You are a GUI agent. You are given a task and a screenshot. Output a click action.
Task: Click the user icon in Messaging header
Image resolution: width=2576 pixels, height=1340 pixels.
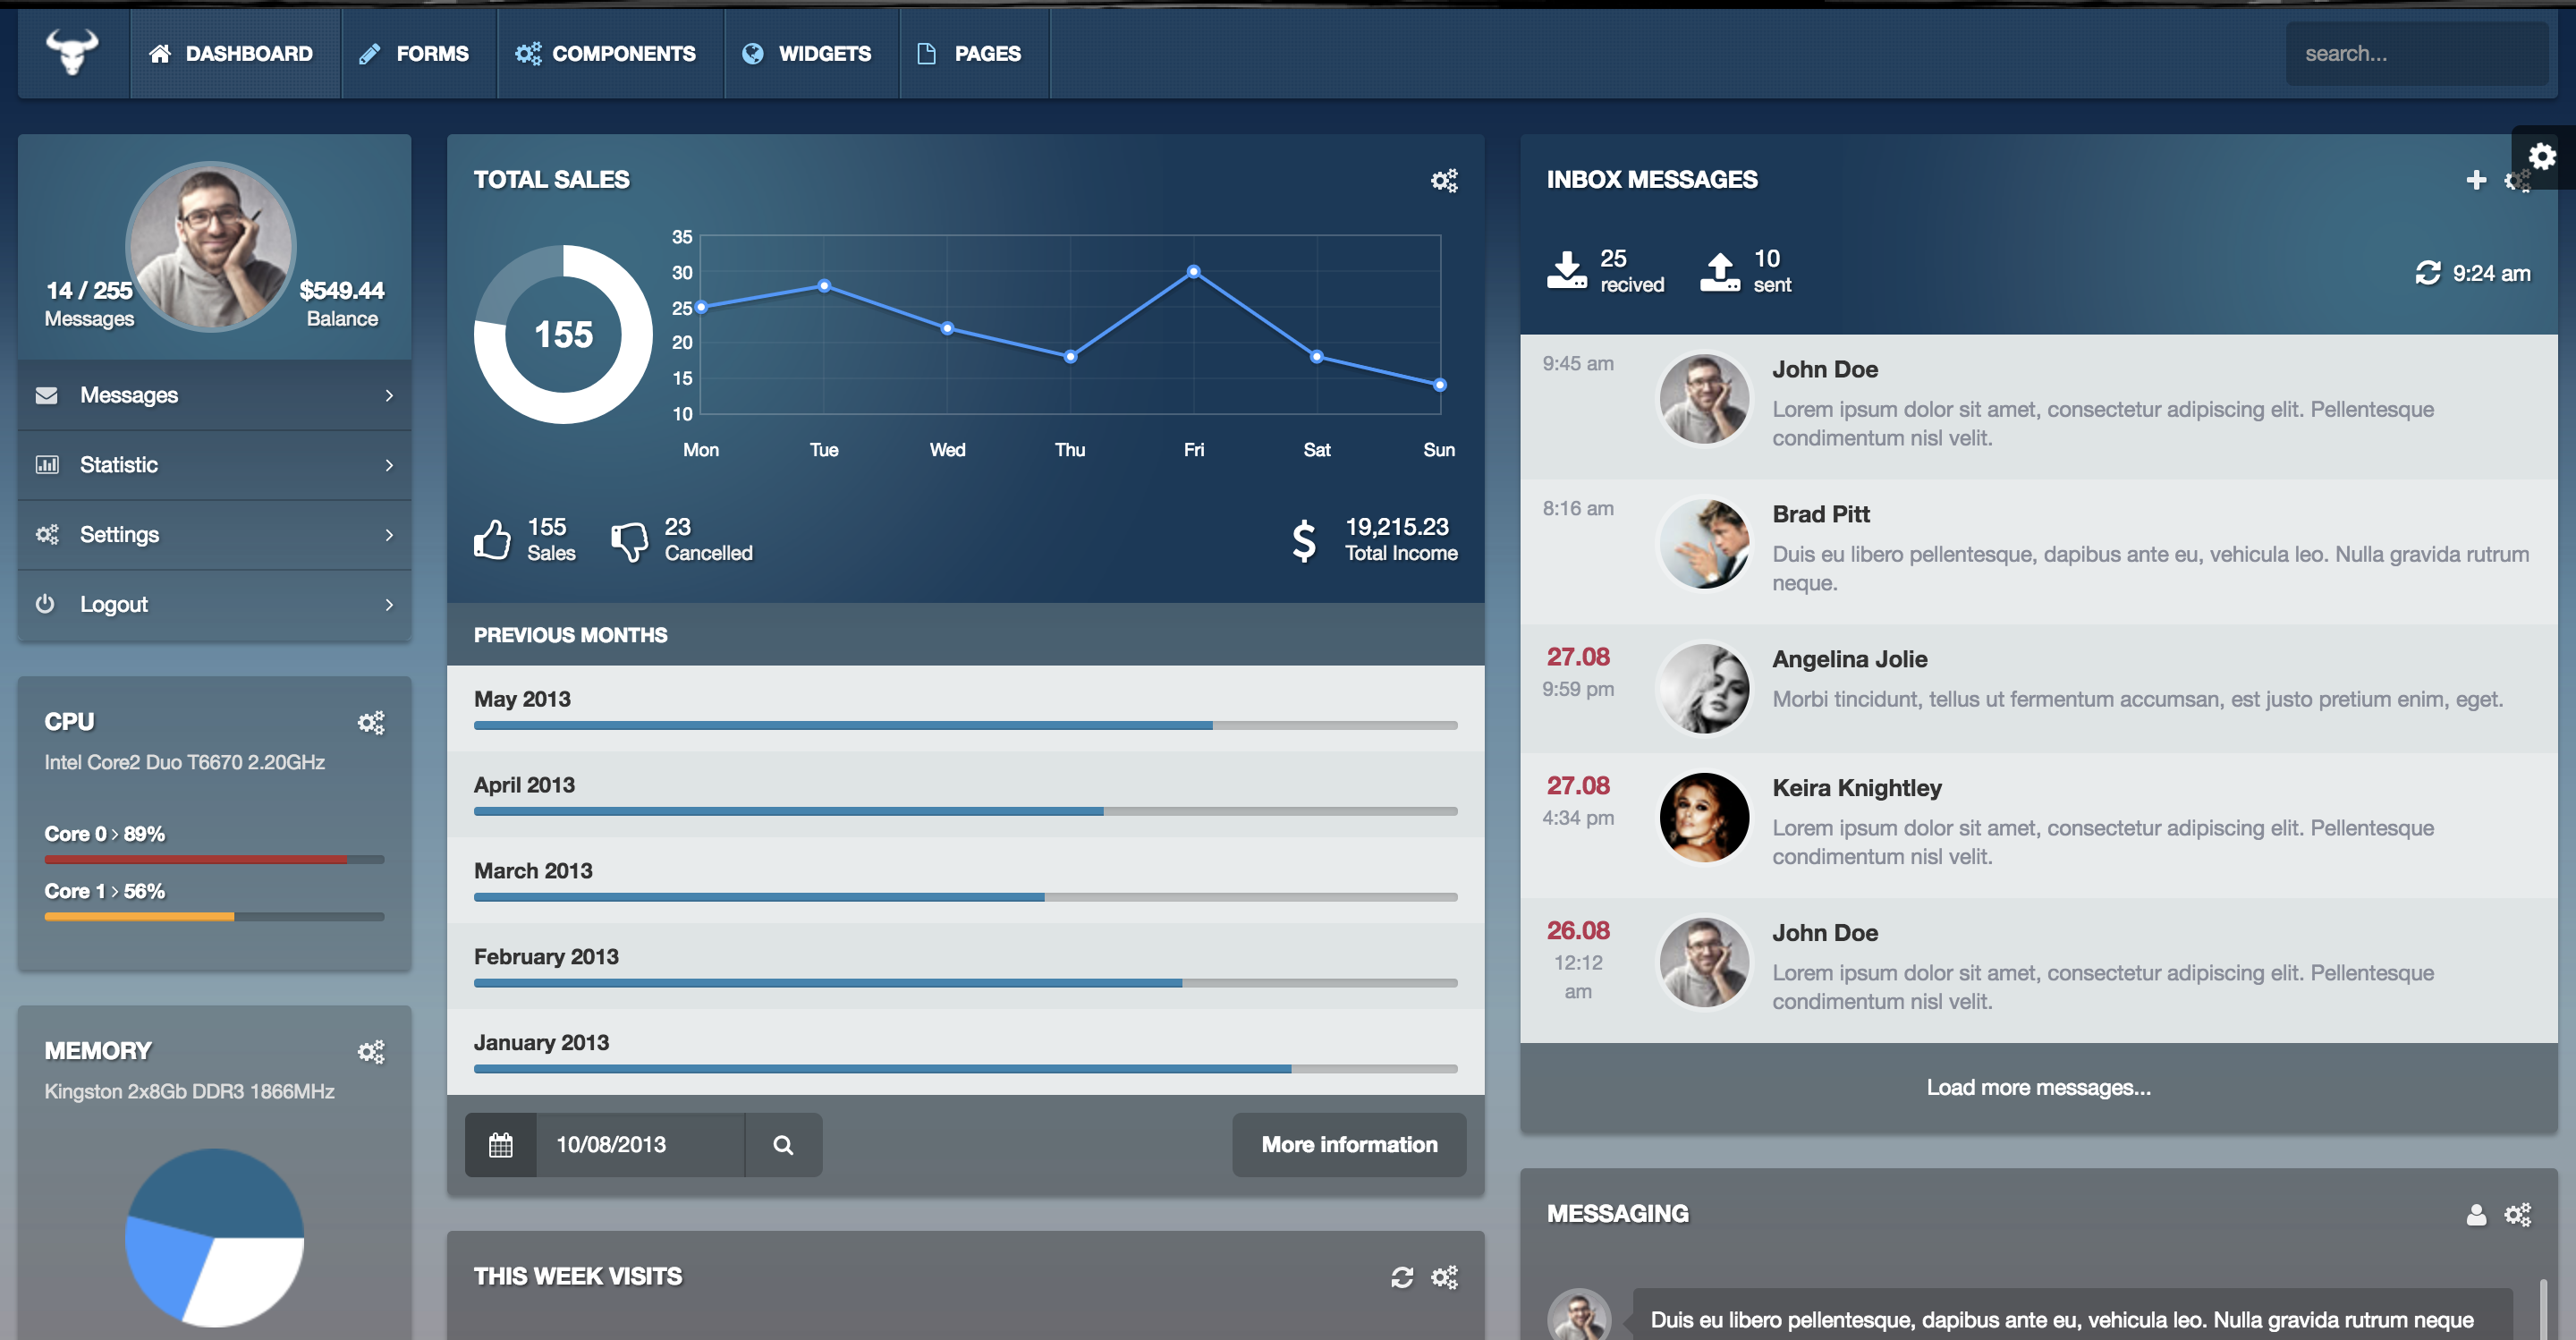pyautogui.click(x=2475, y=1215)
